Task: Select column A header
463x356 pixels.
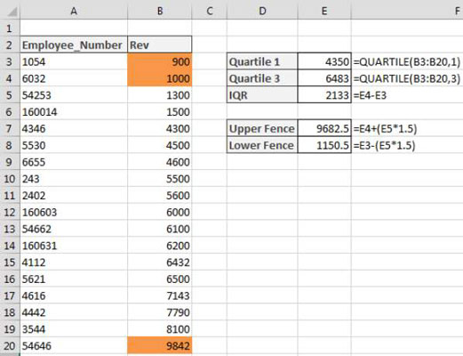Action: [74, 12]
